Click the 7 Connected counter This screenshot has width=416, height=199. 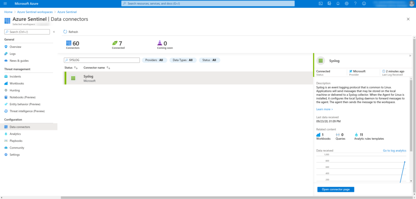118,45
